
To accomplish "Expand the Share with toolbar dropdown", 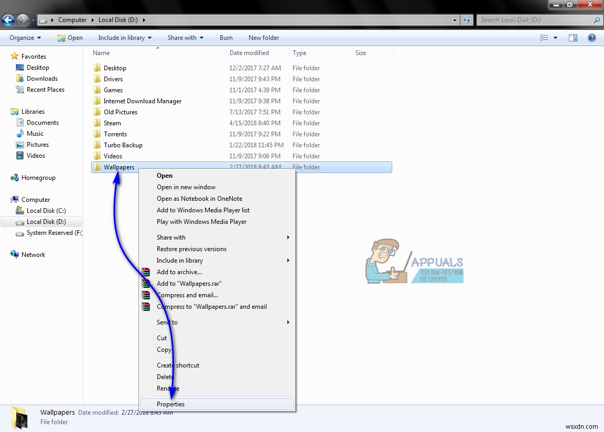I will pos(185,38).
